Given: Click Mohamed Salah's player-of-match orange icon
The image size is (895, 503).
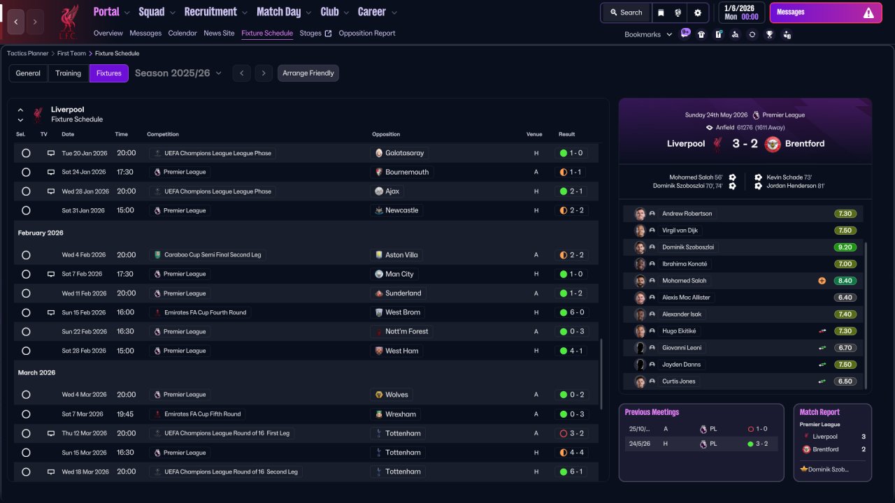Looking at the screenshot, I should coord(822,281).
